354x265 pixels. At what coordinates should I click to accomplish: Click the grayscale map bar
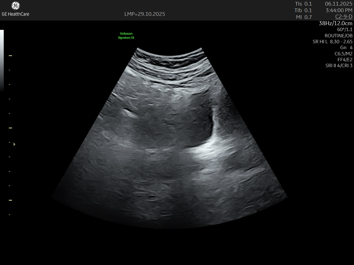(2, 60)
